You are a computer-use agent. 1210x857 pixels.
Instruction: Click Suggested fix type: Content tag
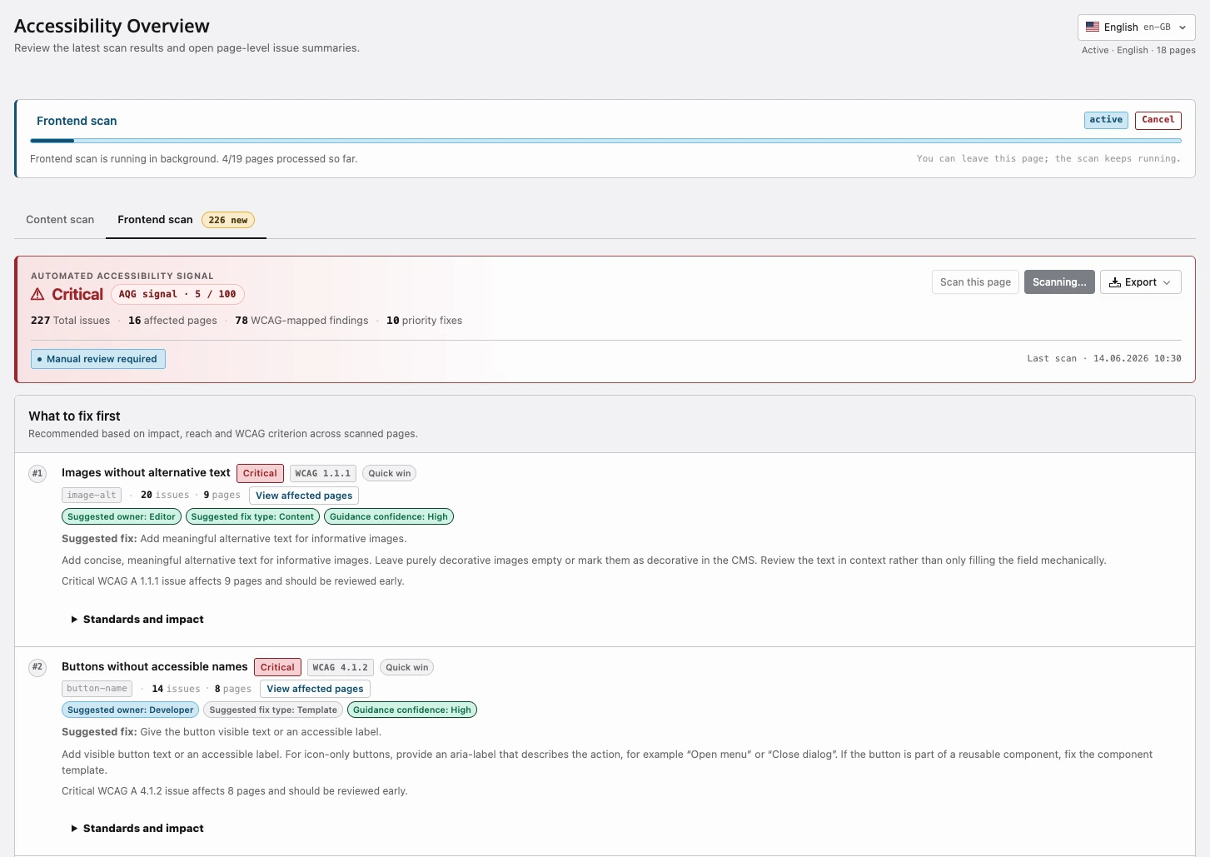(252, 516)
